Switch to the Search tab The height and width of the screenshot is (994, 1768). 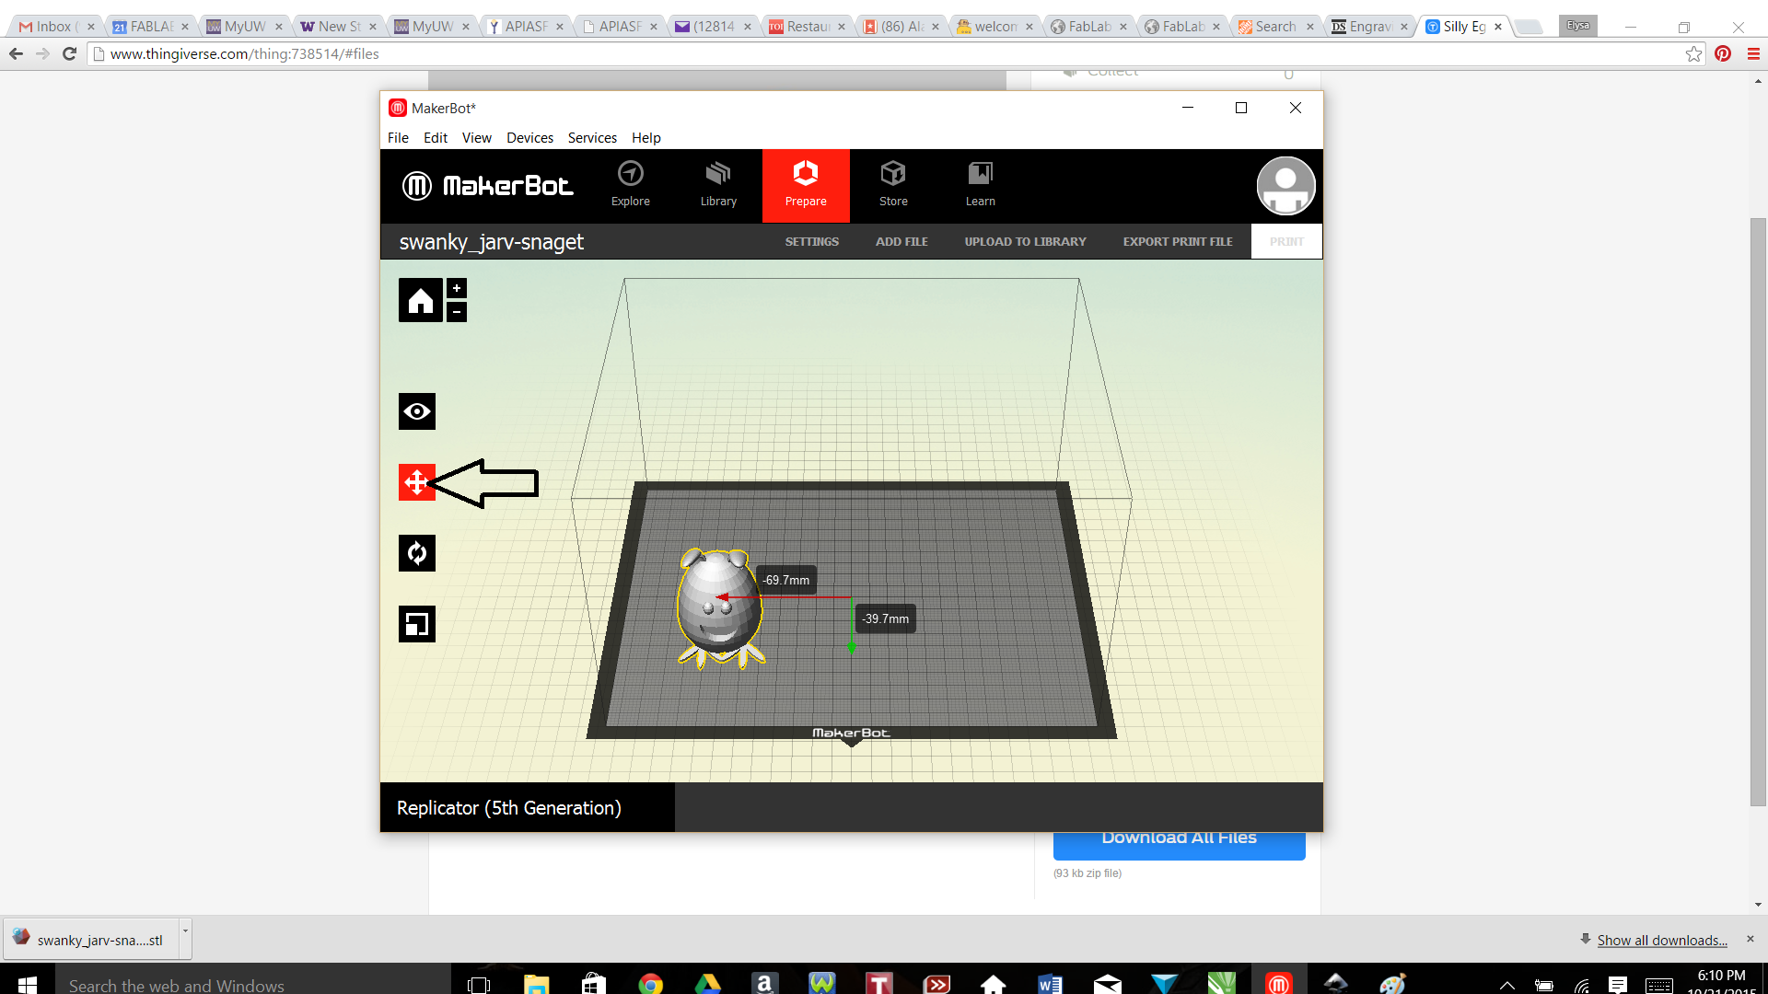point(1275,27)
